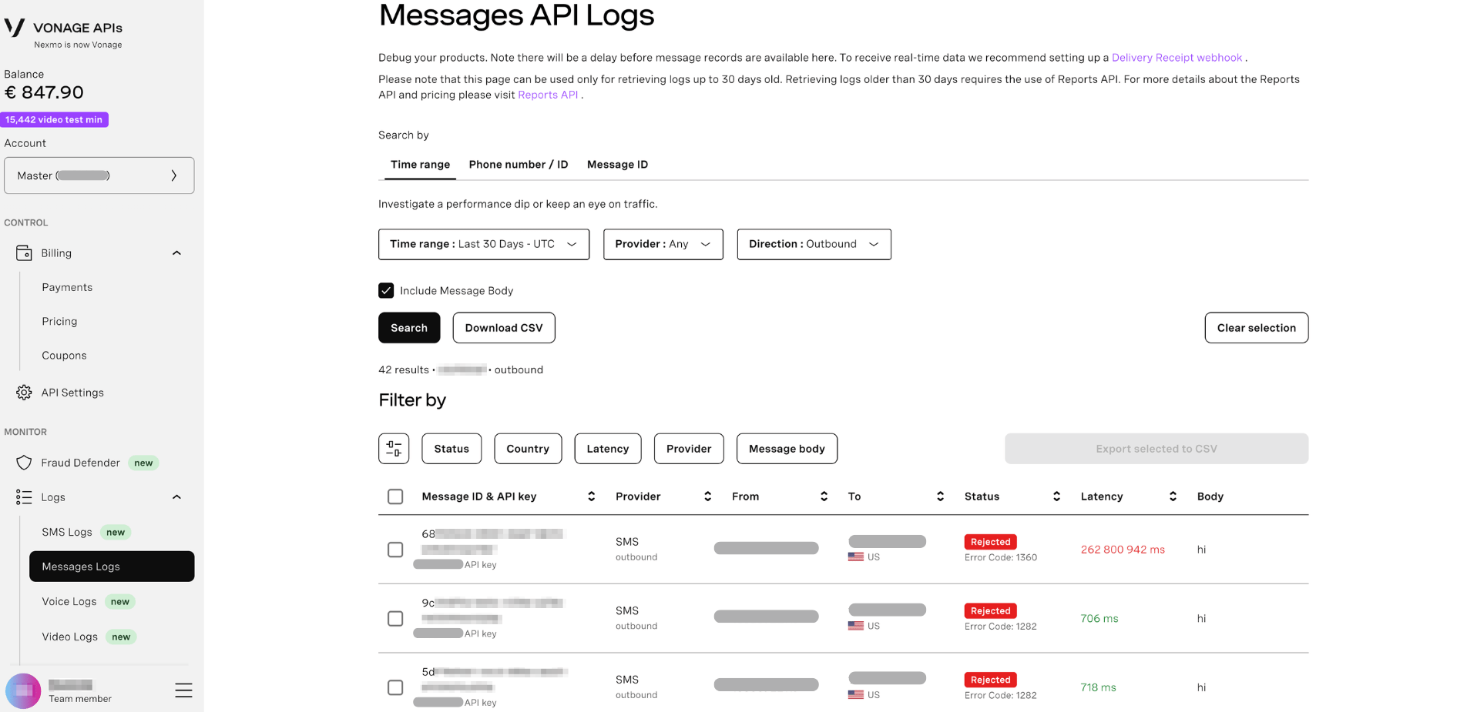Viewport: 1477px width, 712px height.
Task: Open Payments in the sidebar
Action: [67, 287]
